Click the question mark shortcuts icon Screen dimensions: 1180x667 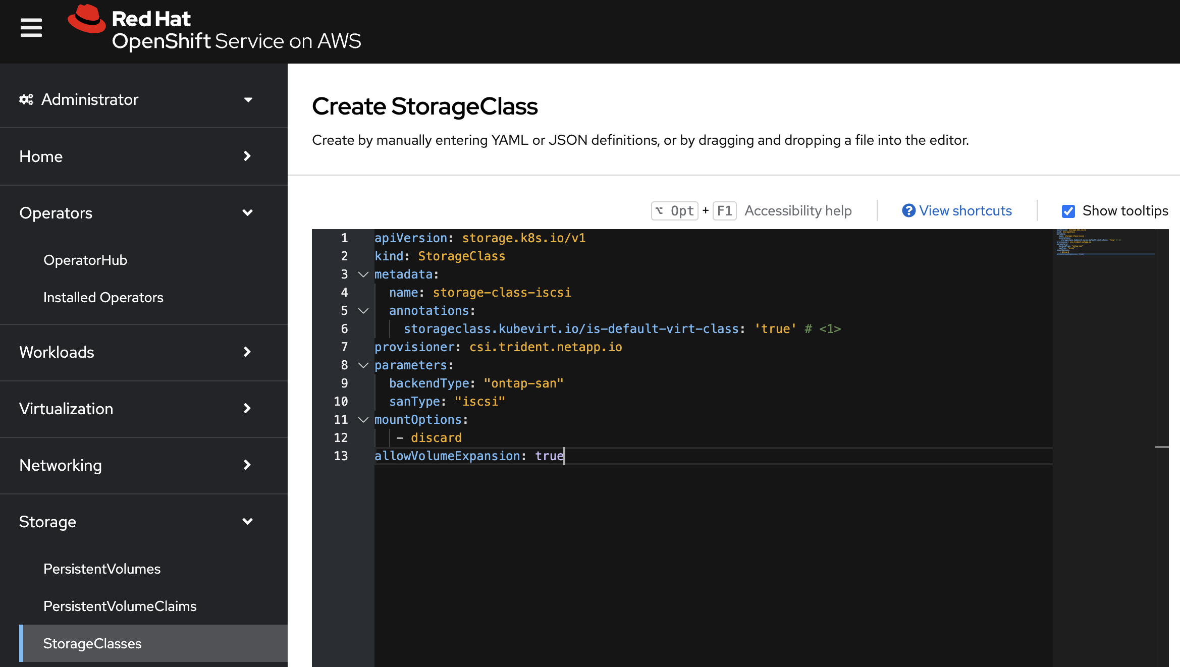(908, 210)
